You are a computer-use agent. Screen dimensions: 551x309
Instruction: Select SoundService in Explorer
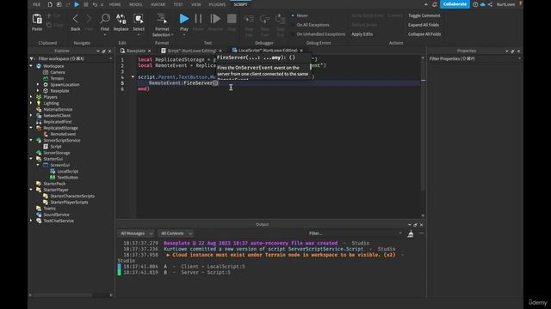point(56,215)
